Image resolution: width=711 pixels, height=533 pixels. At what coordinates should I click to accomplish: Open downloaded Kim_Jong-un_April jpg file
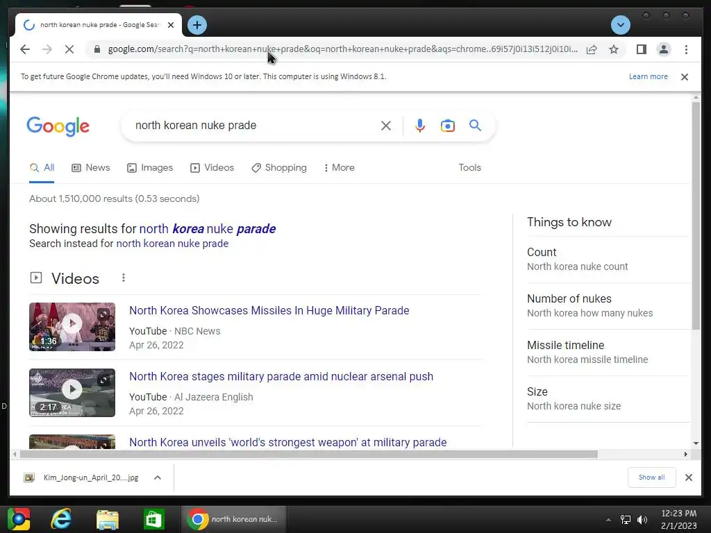tap(82, 477)
